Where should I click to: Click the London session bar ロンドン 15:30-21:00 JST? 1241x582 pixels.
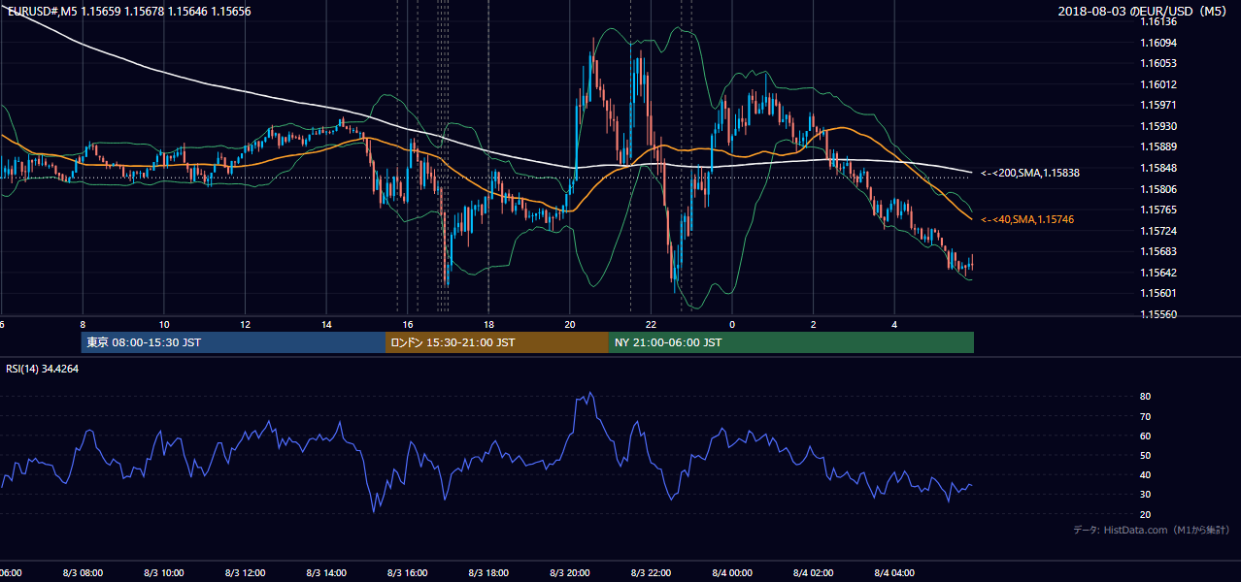tap(497, 342)
